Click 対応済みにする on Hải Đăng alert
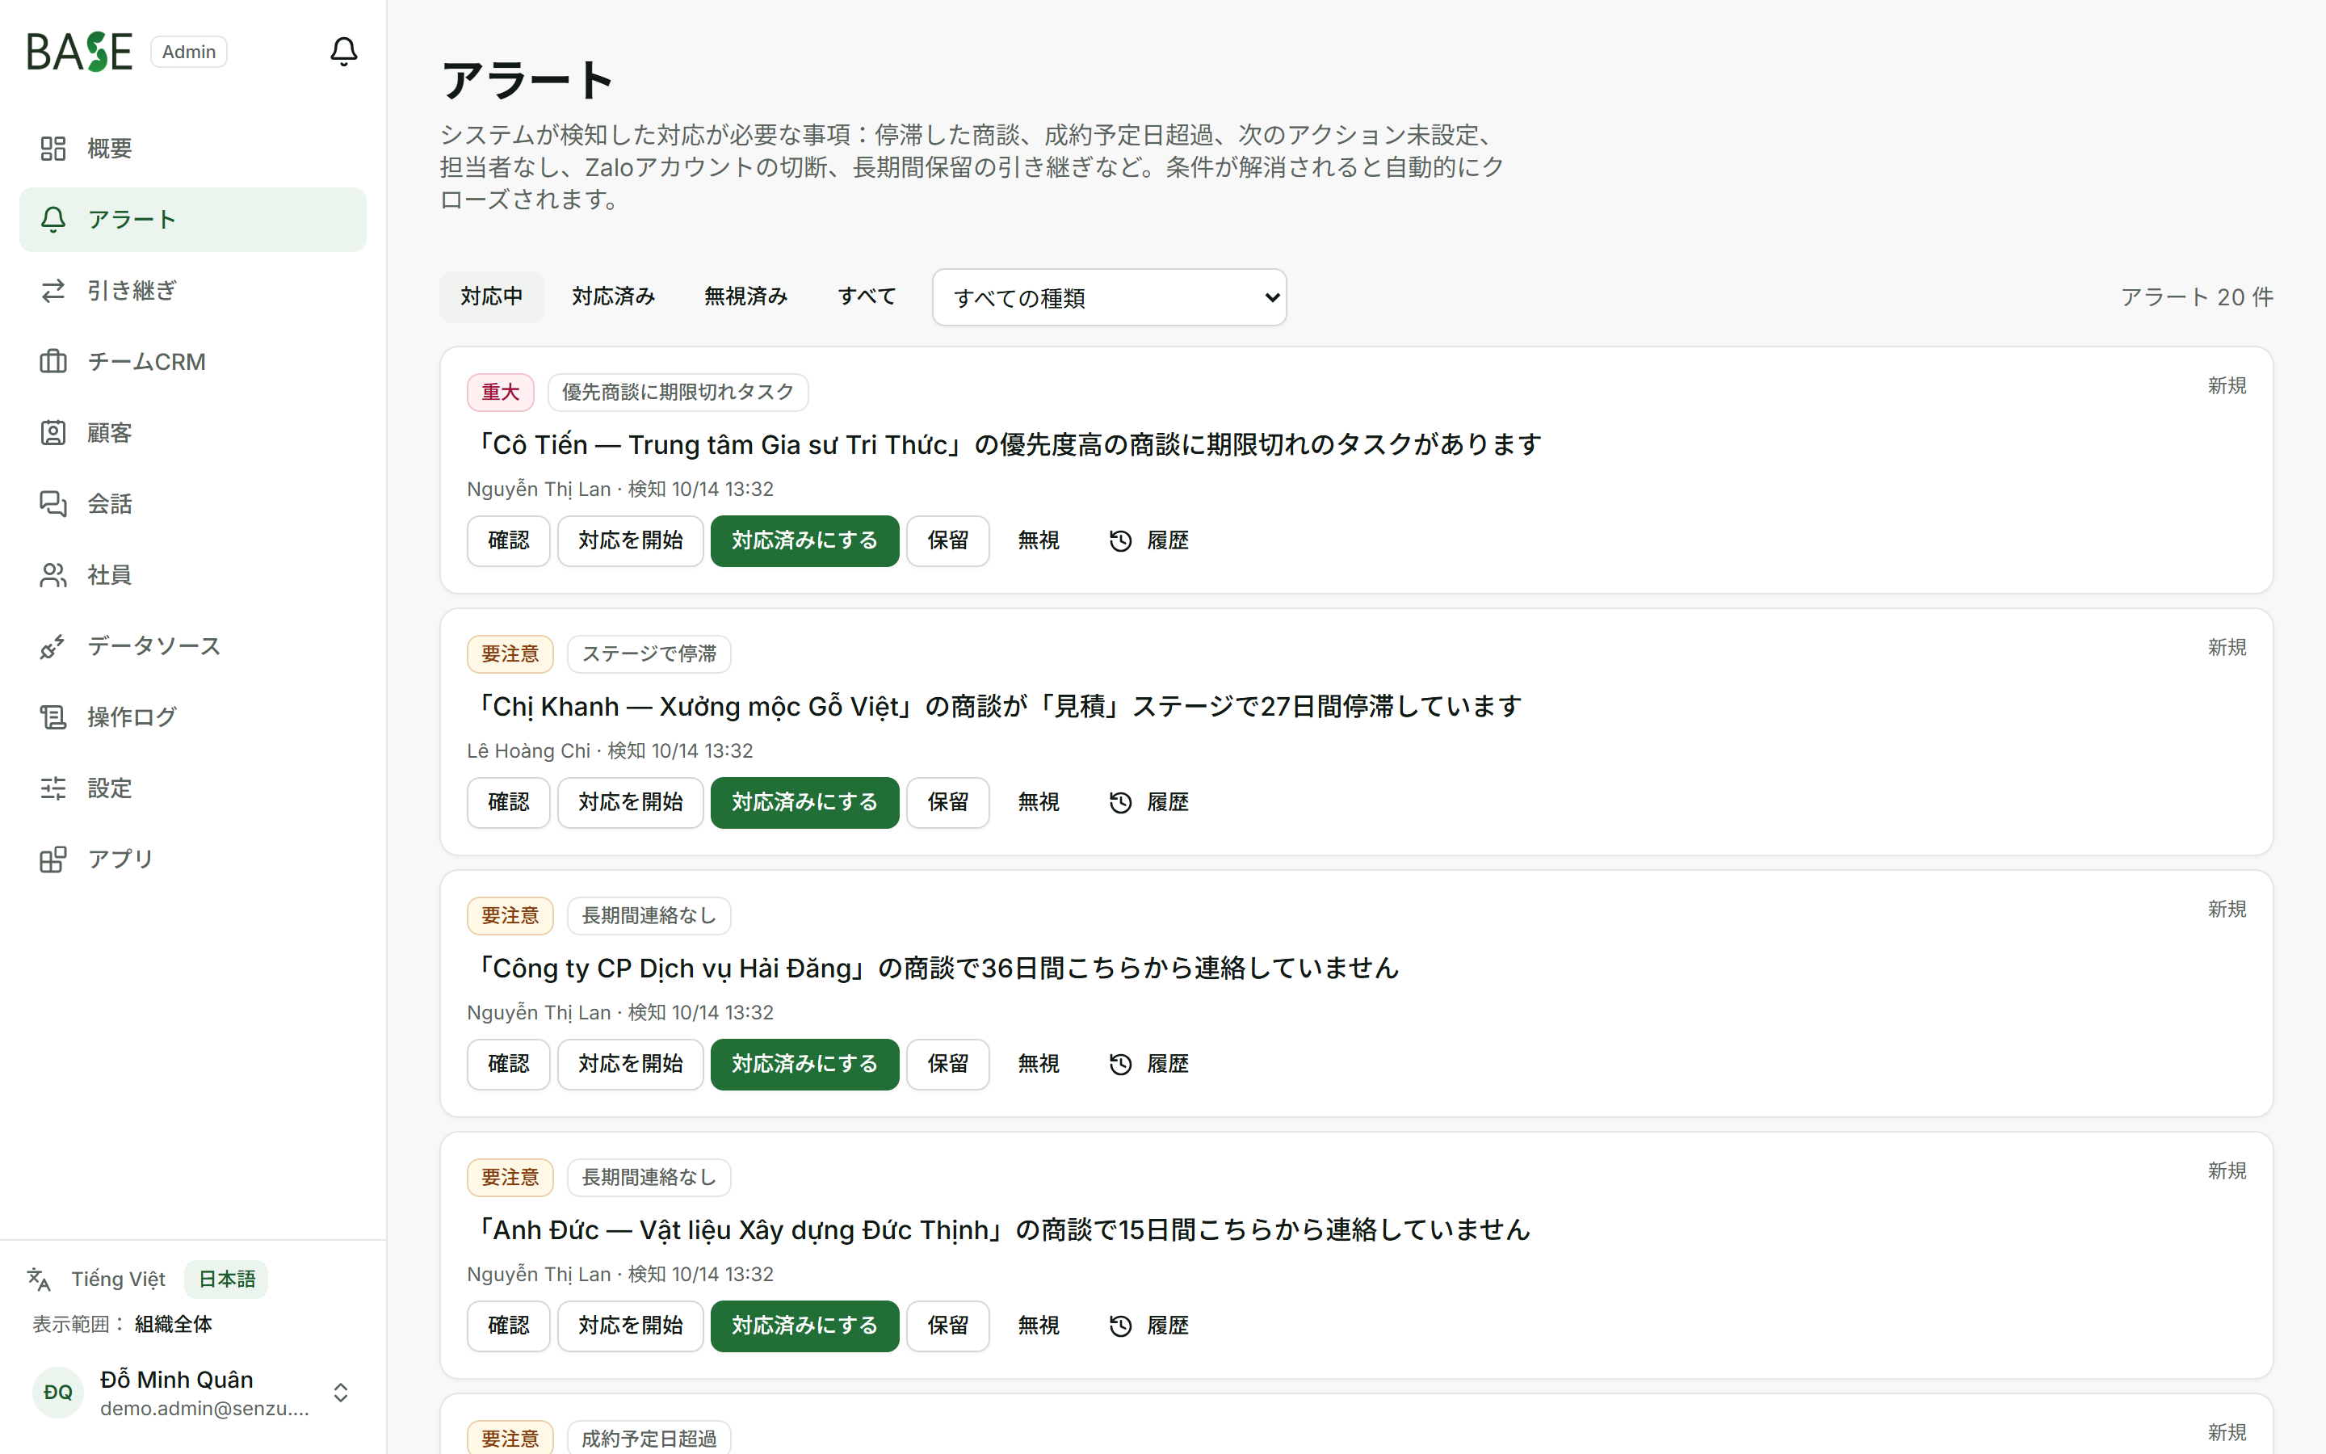This screenshot has height=1454, width=2326. [x=804, y=1064]
